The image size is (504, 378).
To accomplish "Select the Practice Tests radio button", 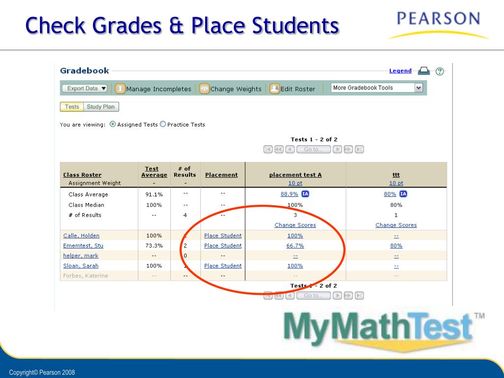I will (162, 124).
